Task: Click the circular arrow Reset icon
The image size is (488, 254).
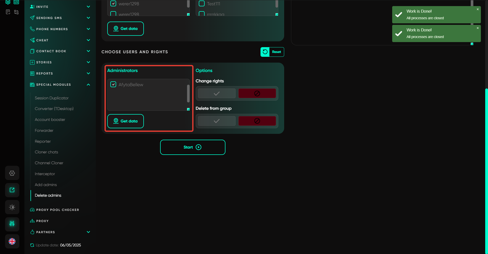Action: (x=265, y=52)
